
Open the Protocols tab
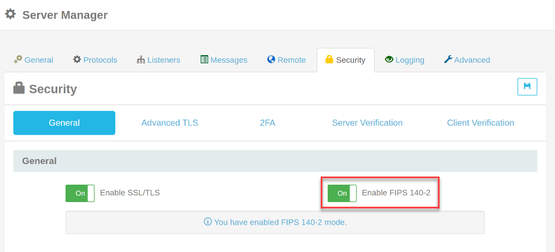click(95, 60)
